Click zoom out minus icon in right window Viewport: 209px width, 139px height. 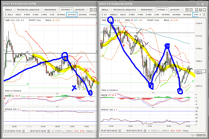(200, 135)
